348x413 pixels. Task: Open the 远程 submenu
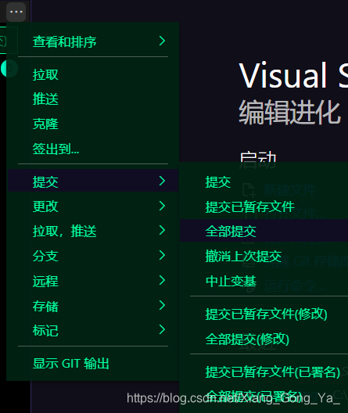[x=93, y=281]
